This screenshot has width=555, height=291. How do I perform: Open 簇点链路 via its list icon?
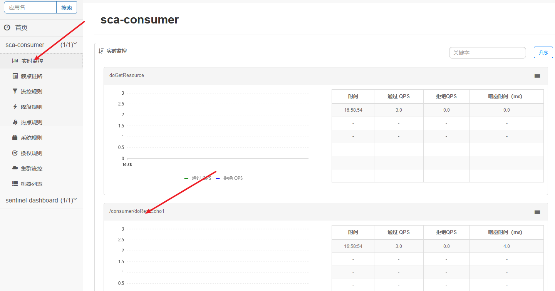15,76
